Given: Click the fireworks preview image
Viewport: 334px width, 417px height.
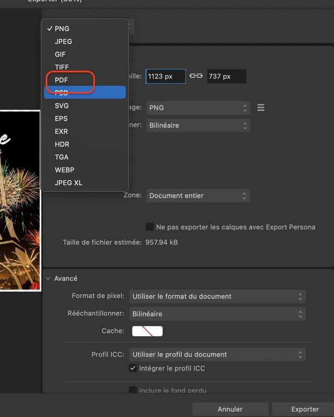Looking at the screenshot, I should click(x=20, y=201).
